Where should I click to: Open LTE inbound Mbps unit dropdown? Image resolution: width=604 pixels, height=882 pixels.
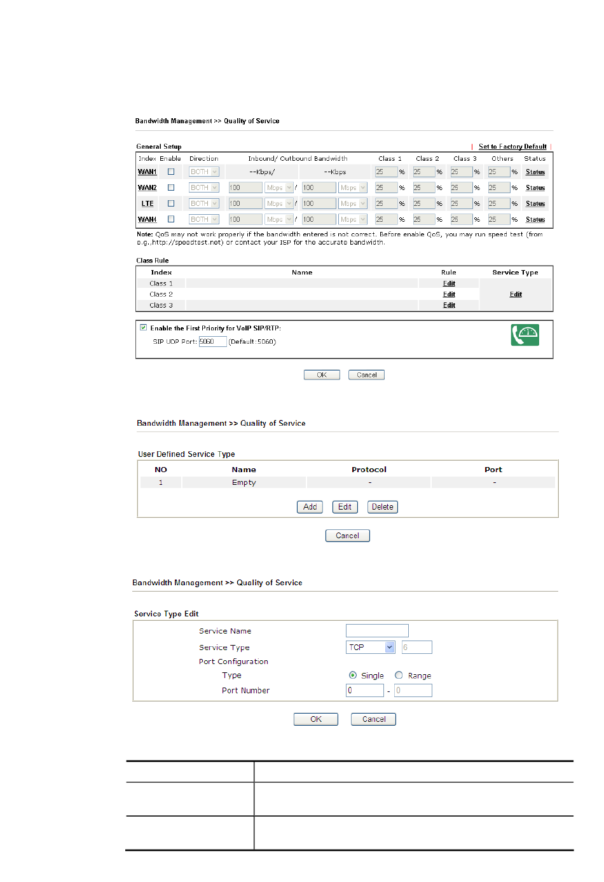(x=279, y=203)
